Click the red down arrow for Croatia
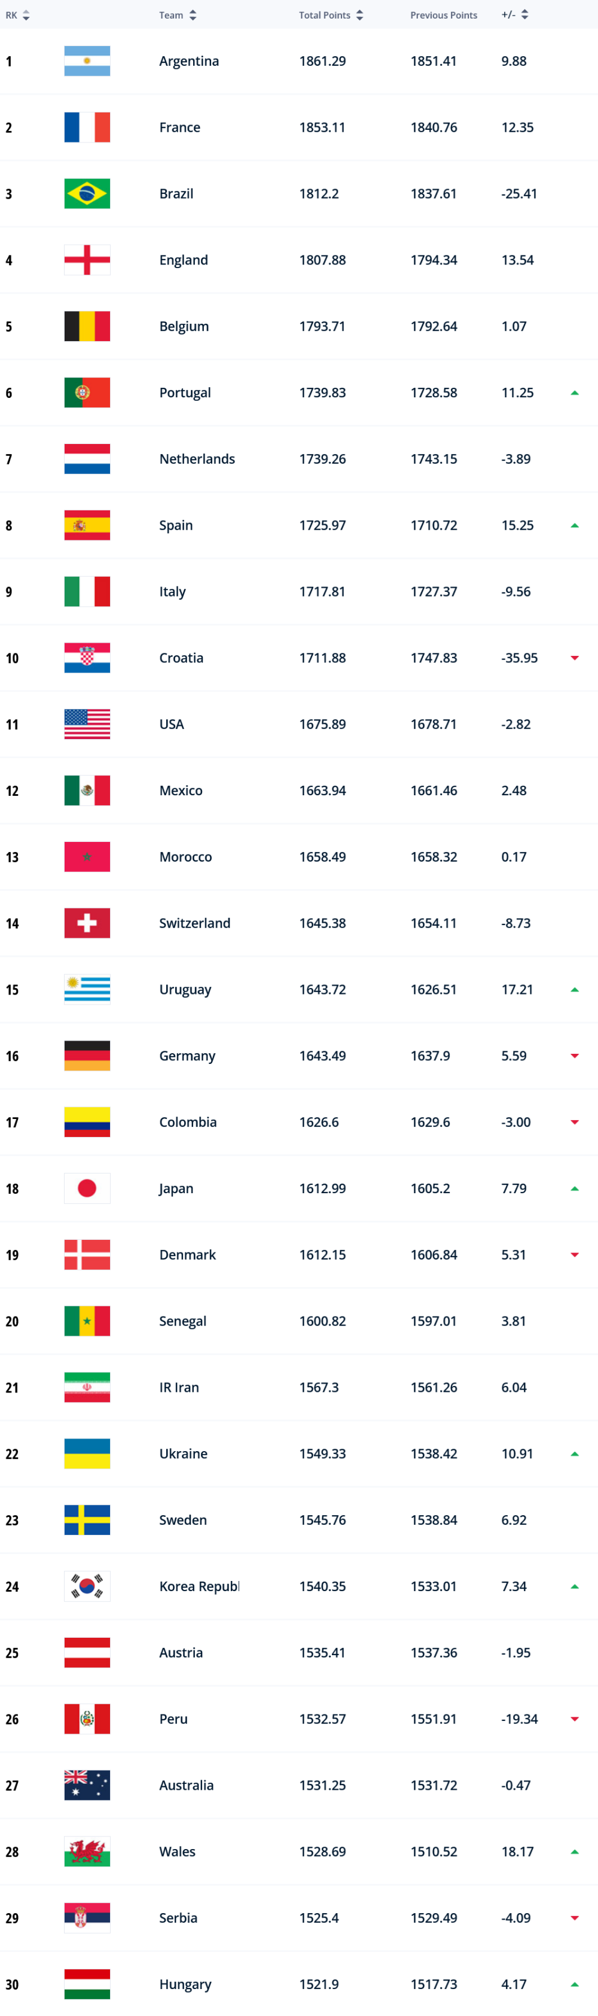598x2016 pixels. click(x=575, y=658)
